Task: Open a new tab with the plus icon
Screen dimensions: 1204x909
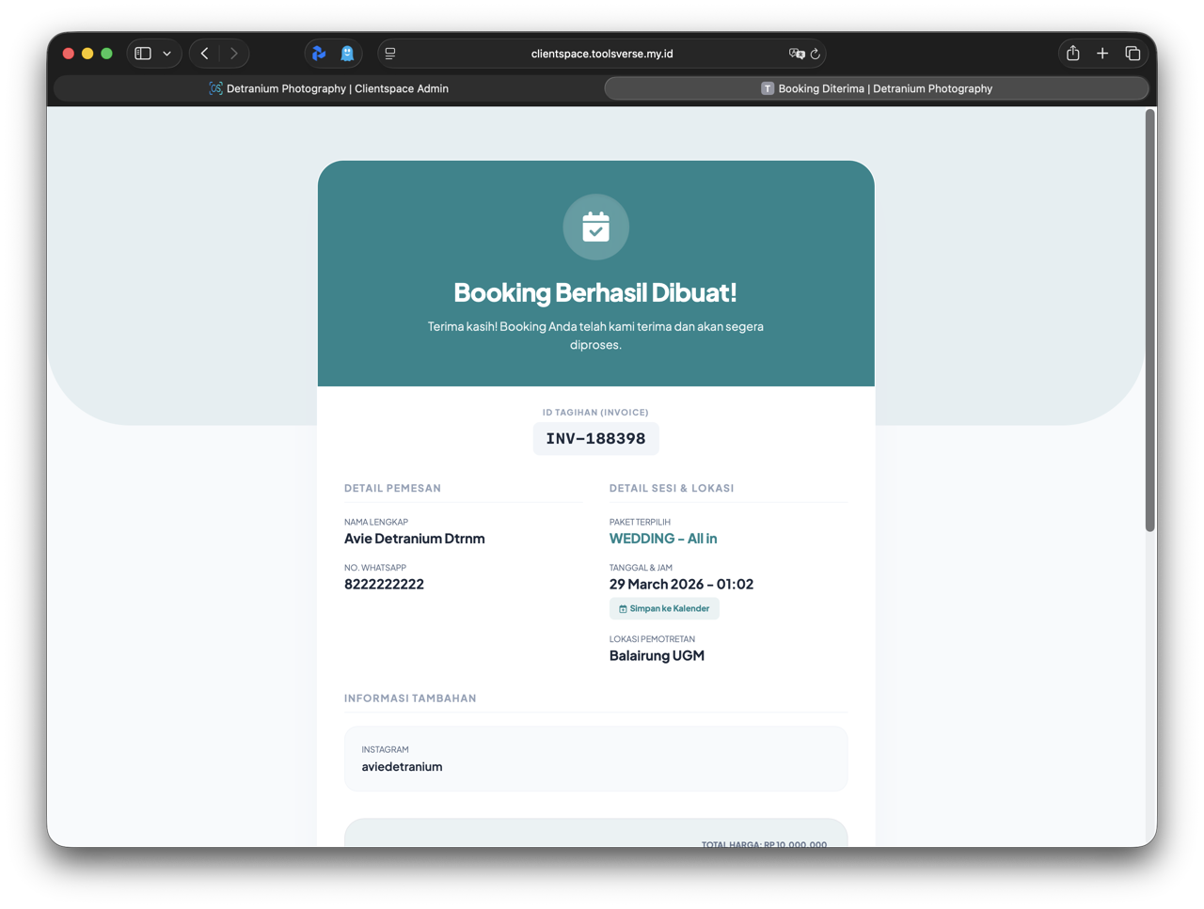Action: coord(1102,54)
